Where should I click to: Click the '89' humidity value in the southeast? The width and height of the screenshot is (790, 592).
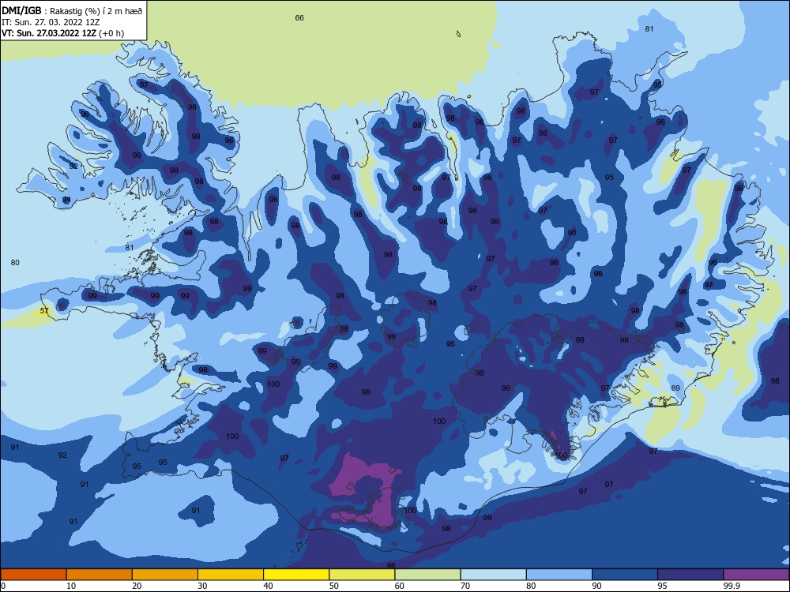point(675,388)
